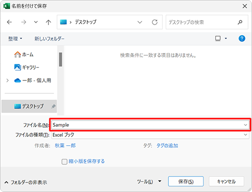Screen dimensions: 252x192
Task: Open the 整理 menu
Action: coord(15,39)
